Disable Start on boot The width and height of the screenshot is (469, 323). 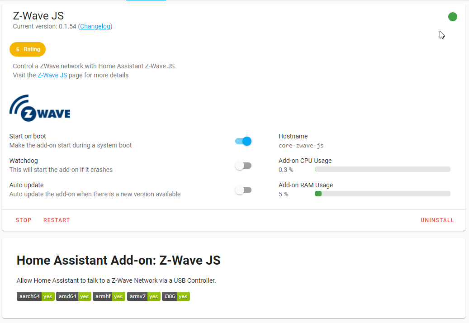point(243,141)
